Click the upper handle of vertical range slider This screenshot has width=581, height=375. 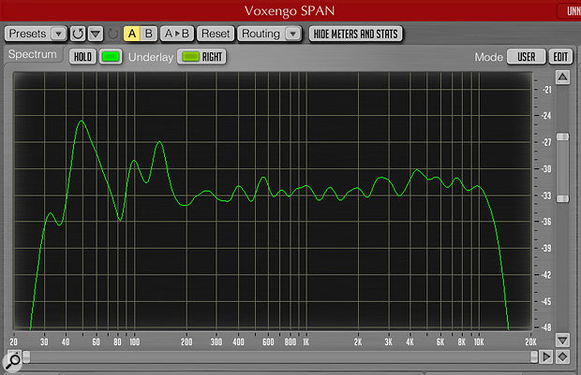tap(563, 137)
